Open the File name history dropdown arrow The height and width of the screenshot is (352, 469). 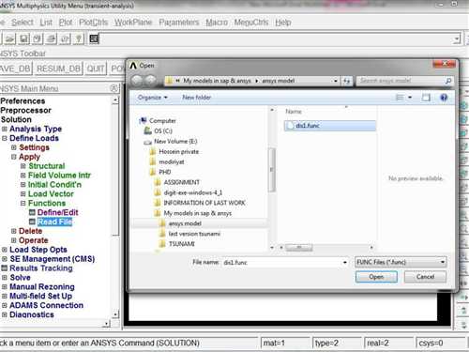(x=345, y=263)
